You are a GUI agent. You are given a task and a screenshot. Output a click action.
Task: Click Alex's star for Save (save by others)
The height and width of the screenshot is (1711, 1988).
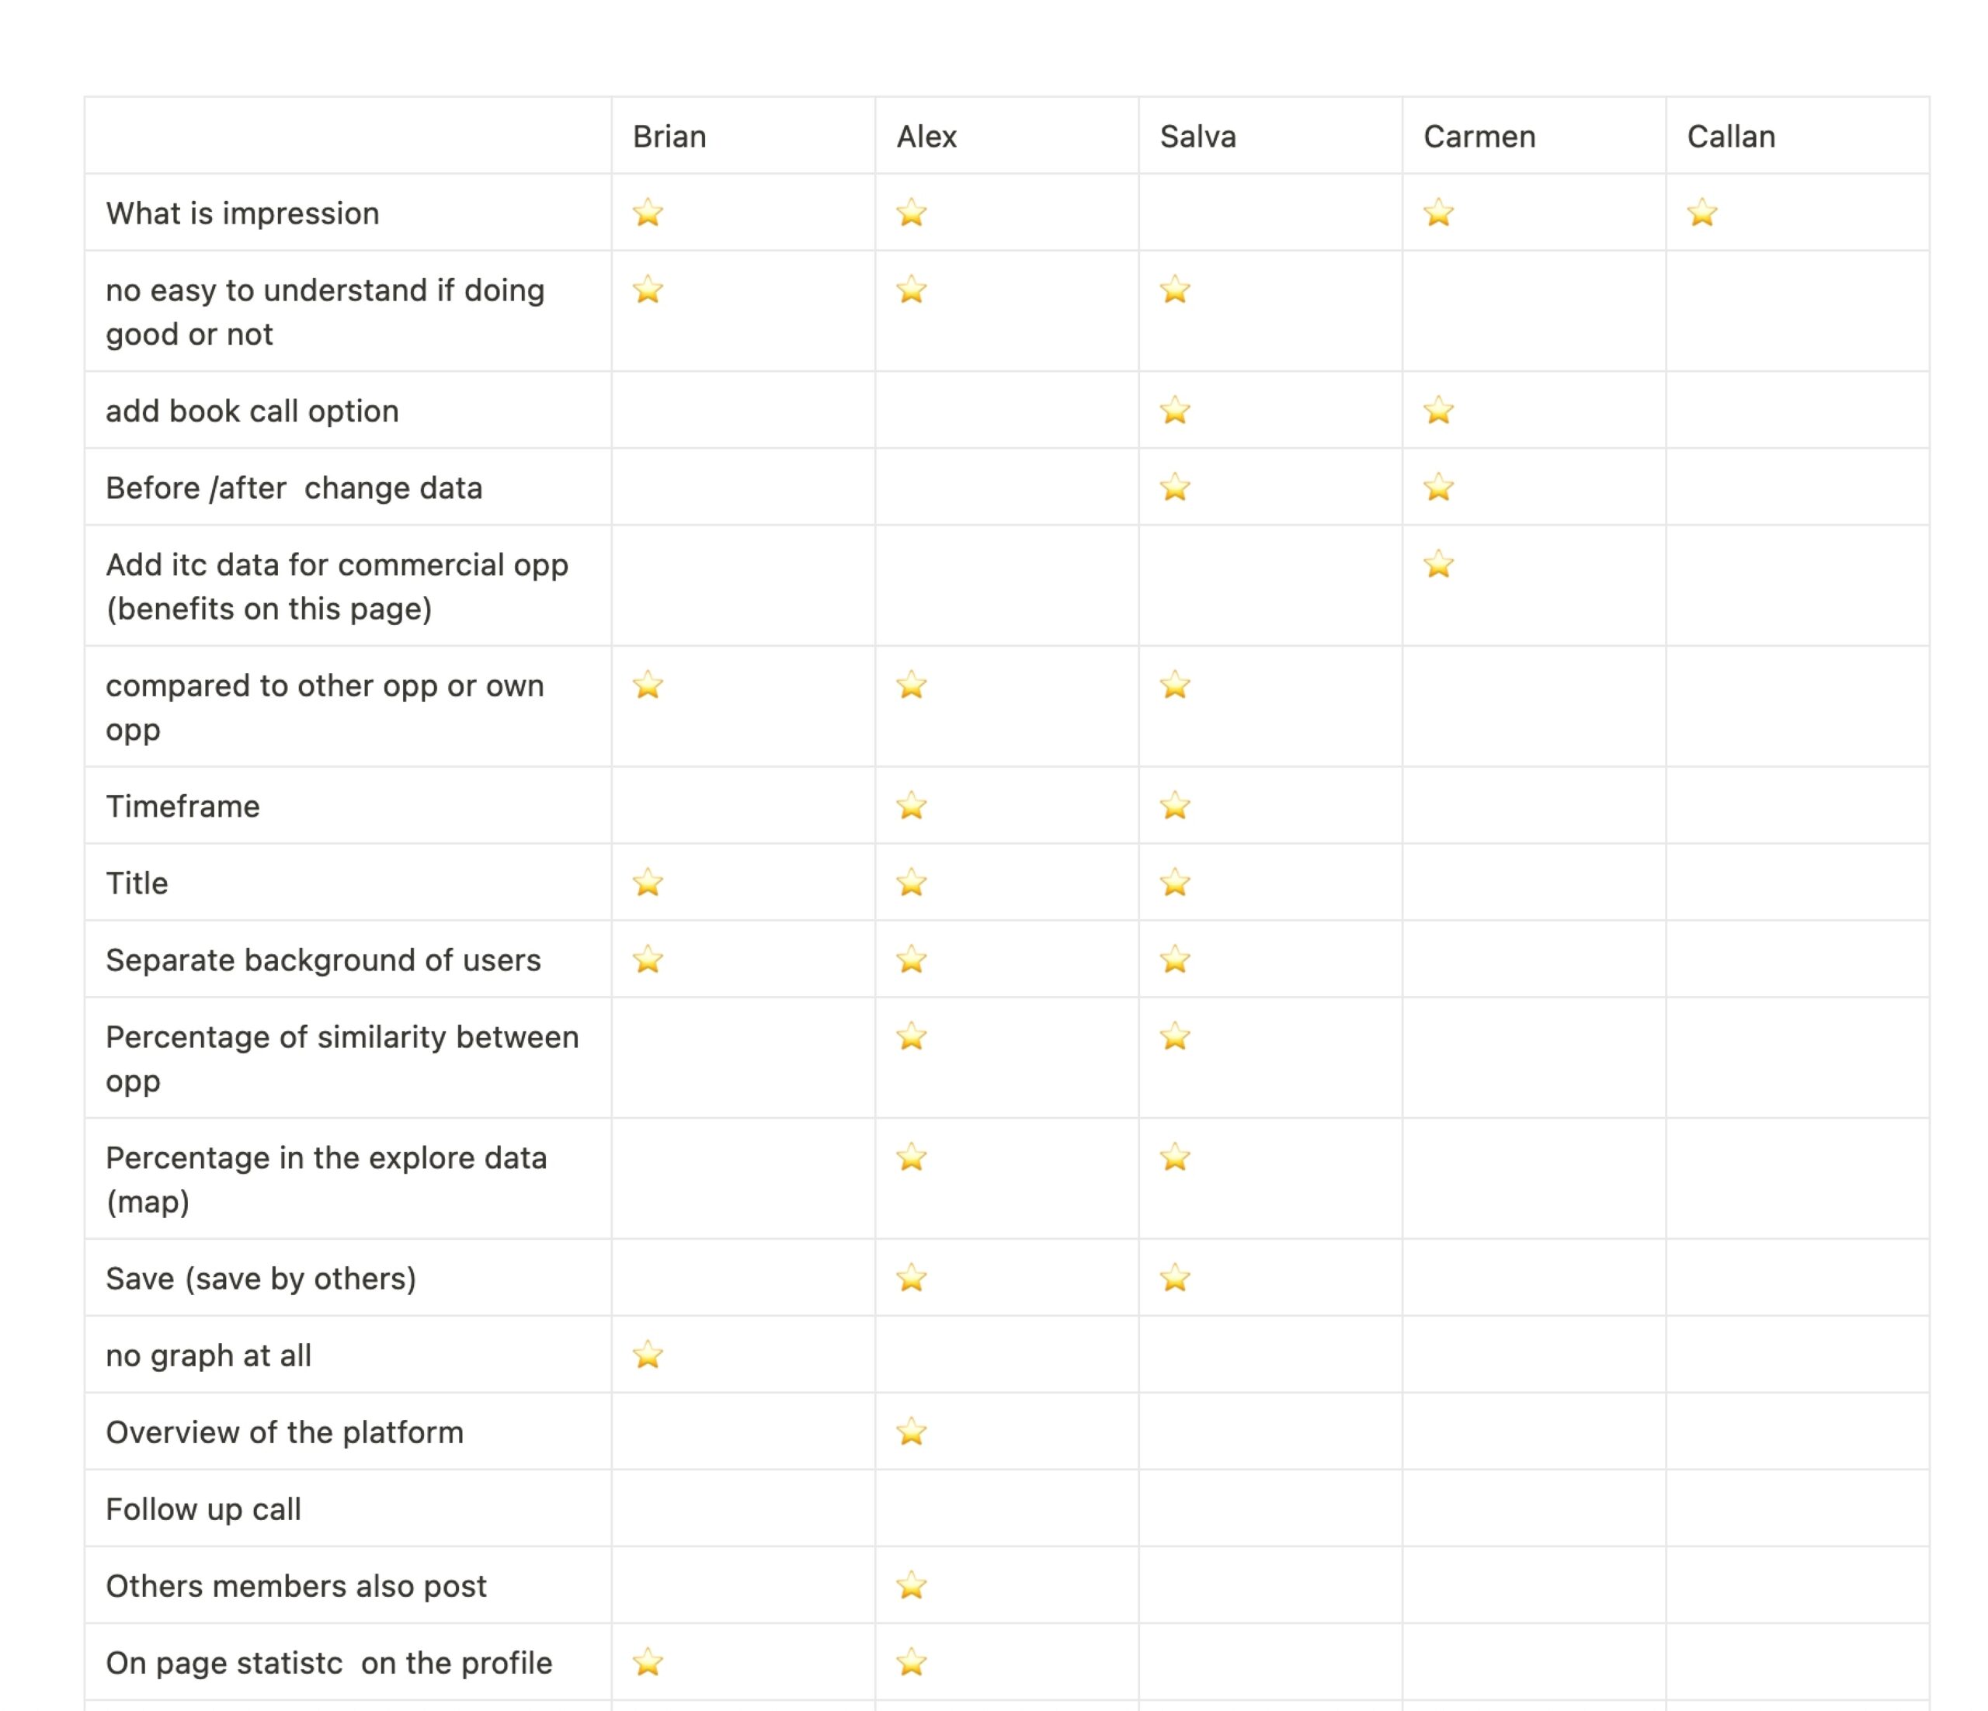pyautogui.click(x=912, y=1278)
